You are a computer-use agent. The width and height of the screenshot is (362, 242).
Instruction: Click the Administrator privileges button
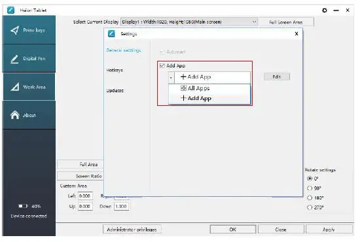pos(132,230)
